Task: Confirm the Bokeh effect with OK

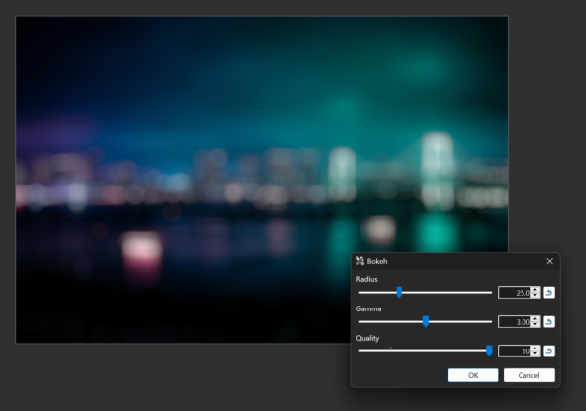Action: coord(473,375)
